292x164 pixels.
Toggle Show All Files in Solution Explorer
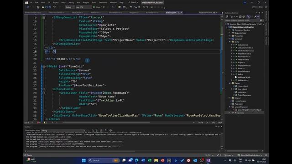[x=244, y=17]
